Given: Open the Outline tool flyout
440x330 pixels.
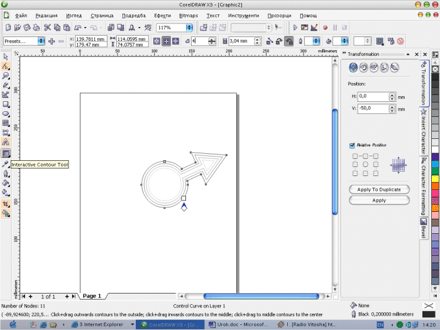Looking at the screenshot, I should [6, 173].
